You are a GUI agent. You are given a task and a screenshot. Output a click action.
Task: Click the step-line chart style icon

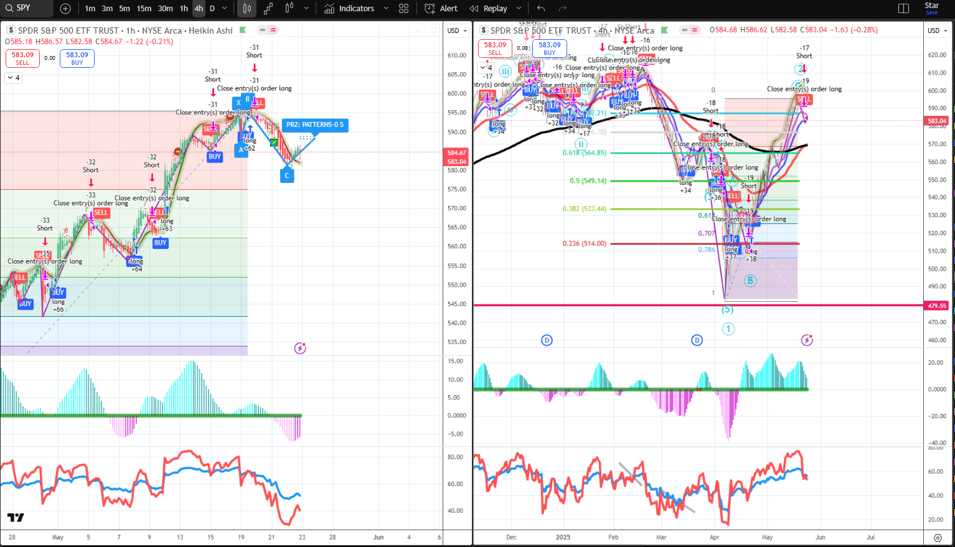(x=268, y=9)
